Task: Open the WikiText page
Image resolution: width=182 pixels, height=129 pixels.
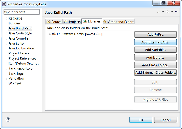Action: click(x=15, y=83)
